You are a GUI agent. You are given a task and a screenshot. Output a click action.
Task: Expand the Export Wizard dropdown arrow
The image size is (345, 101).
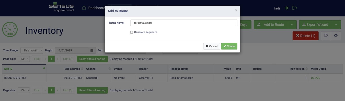coord(336,25)
